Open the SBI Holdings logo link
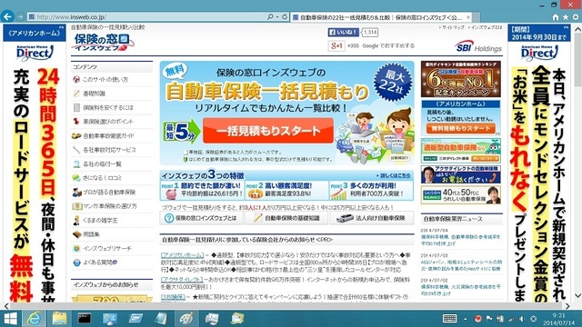The height and width of the screenshot is (327, 582). pyautogui.click(x=478, y=46)
